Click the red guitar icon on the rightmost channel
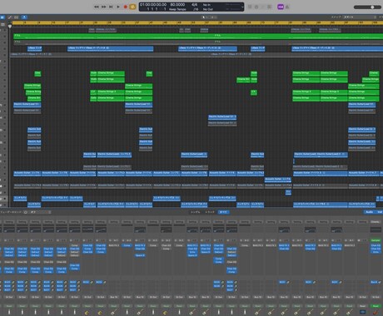Image resolution: width=383 pixels, height=316 pixels. (x=376, y=313)
